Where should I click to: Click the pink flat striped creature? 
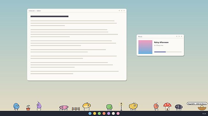click(x=64, y=108)
